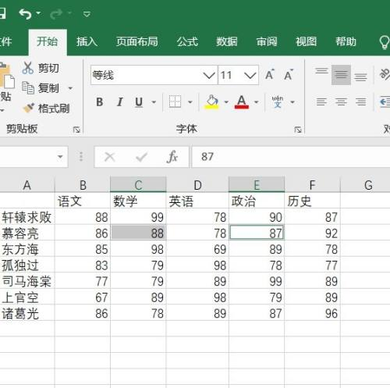Screen dimensions: 390x388
Task: Click the Undo arrow icon
Action: 25,14
